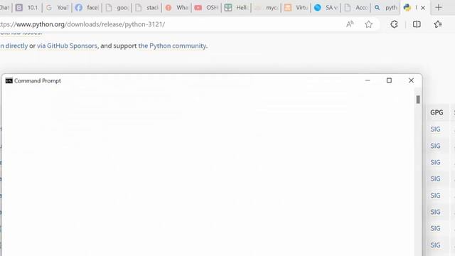
Task: Switch to the stack tab
Action: (147, 8)
